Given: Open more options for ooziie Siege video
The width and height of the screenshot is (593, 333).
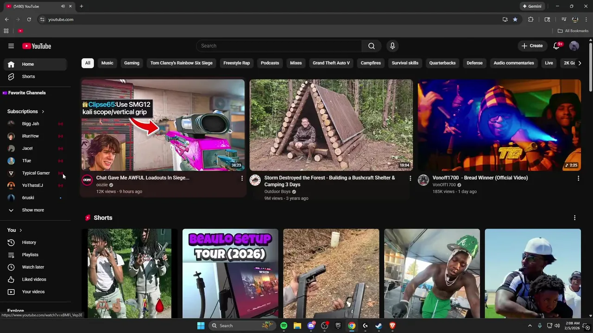Looking at the screenshot, I should (x=241, y=178).
